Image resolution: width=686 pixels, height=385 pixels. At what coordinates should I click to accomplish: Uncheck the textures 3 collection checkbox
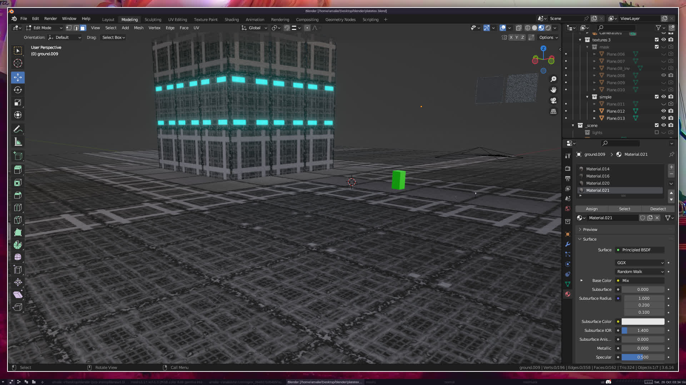click(656, 40)
